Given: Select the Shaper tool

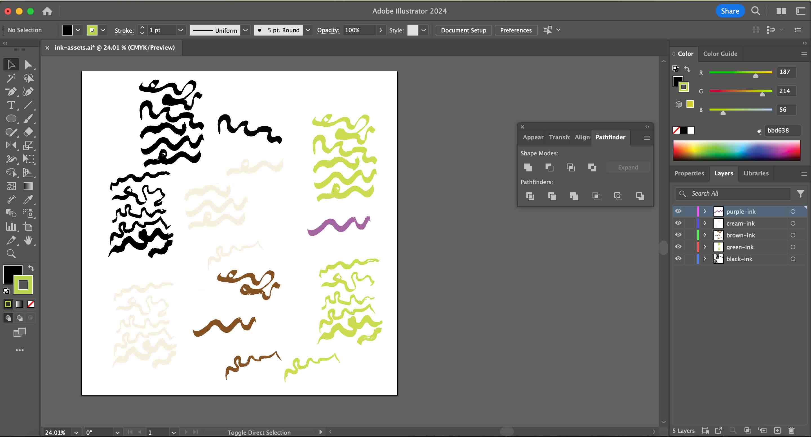Looking at the screenshot, I should click(x=11, y=132).
